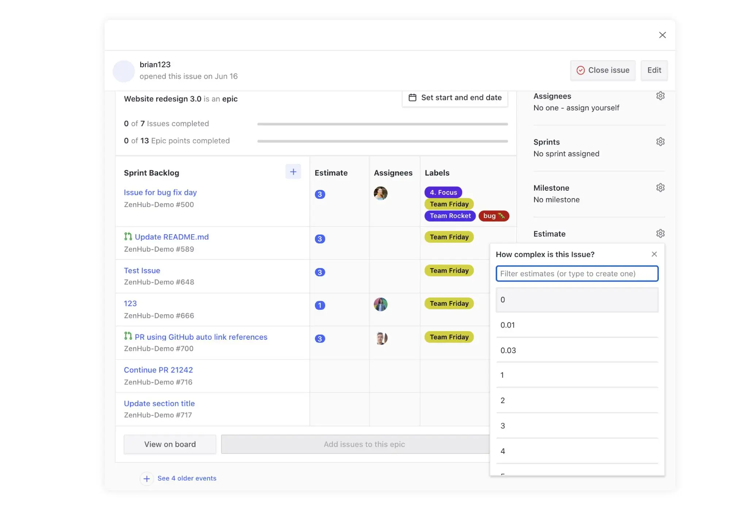Focus the Filter estimates input field
The height and width of the screenshot is (508, 730).
point(577,274)
